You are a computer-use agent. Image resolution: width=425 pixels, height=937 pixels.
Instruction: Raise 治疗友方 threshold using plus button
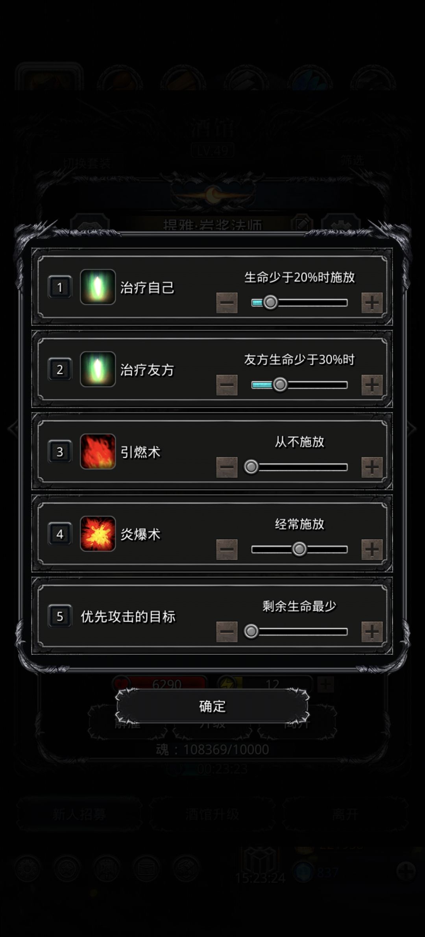[x=372, y=385]
